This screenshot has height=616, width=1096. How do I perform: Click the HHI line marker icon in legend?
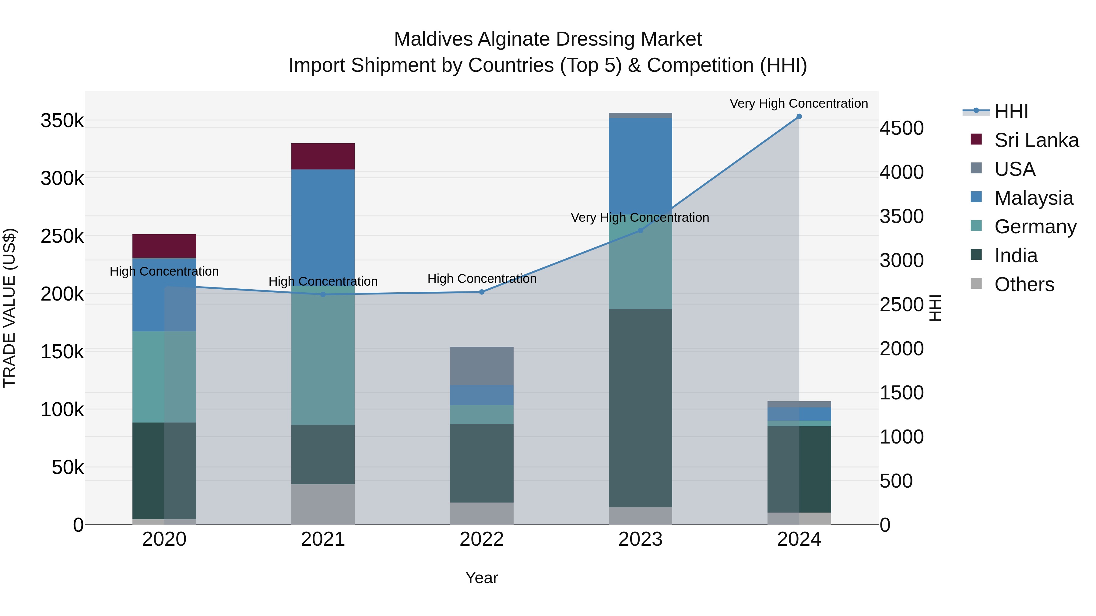click(x=976, y=111)
